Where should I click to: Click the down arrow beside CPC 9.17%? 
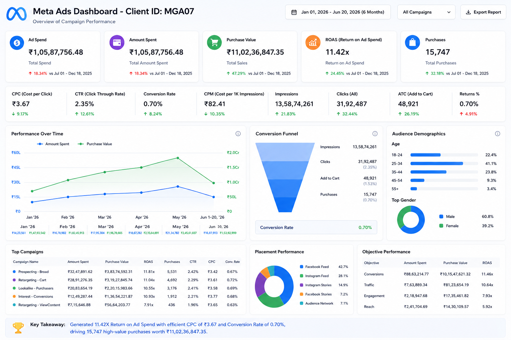[x=13, y=114]
